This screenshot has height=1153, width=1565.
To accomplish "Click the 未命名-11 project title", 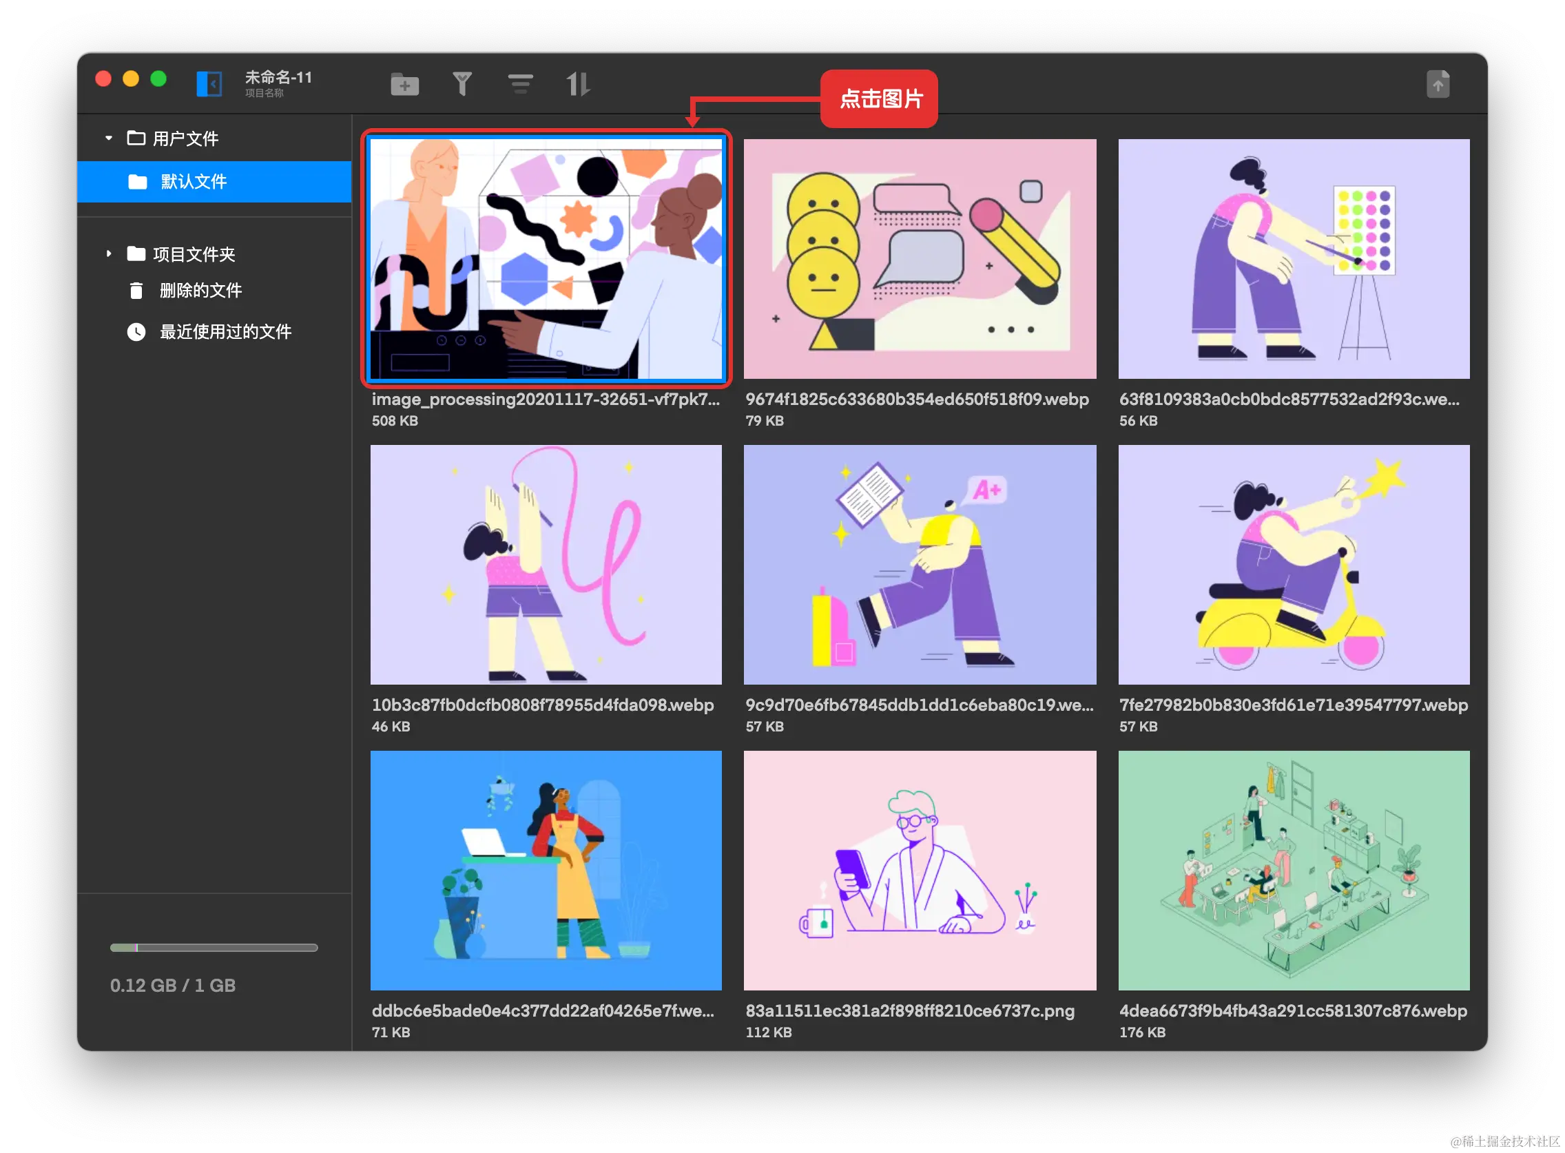I will [x=278, y=77].
